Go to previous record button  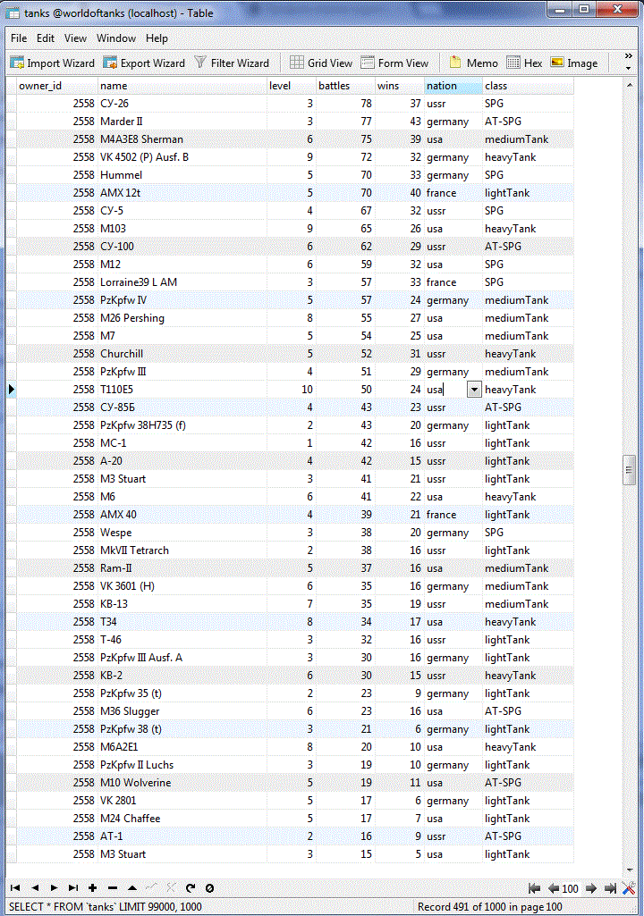coord(35,888)
